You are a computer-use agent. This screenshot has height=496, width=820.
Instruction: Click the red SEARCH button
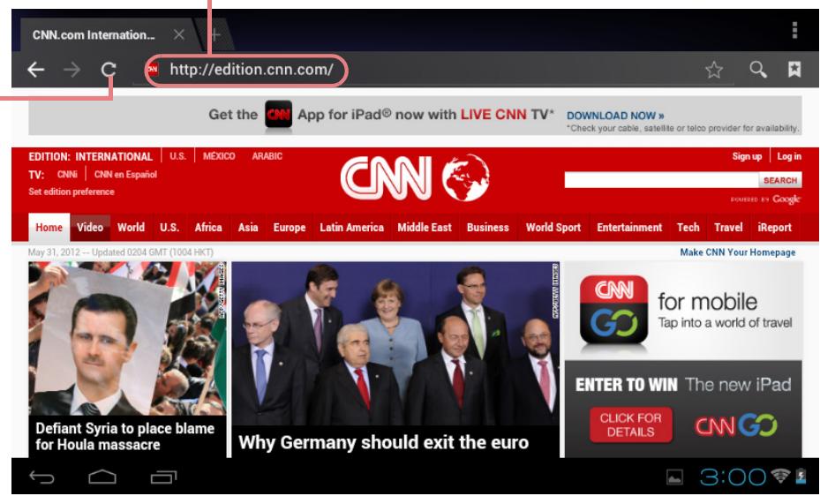coord(779,180)
